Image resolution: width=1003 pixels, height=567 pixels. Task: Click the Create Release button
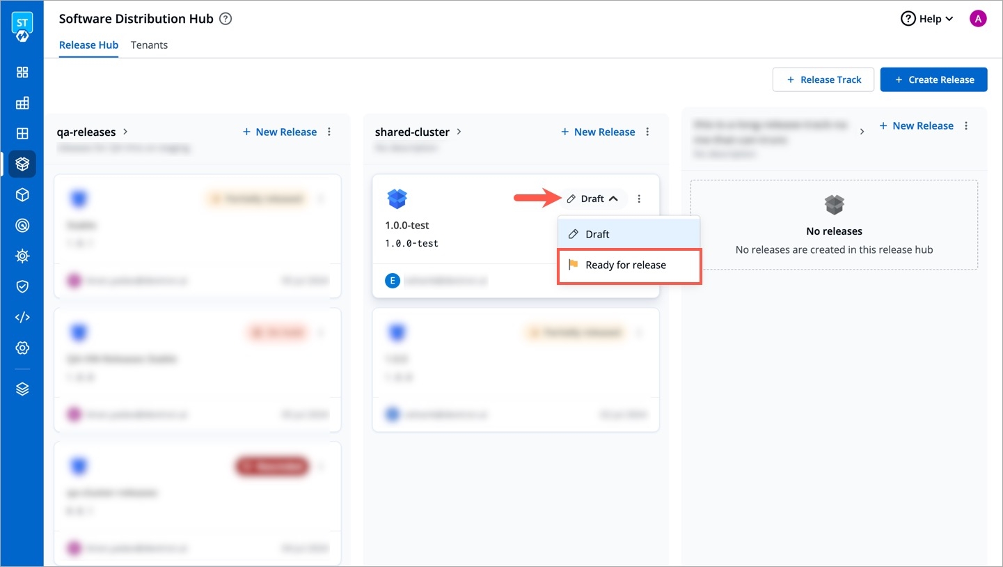(933, 79)
